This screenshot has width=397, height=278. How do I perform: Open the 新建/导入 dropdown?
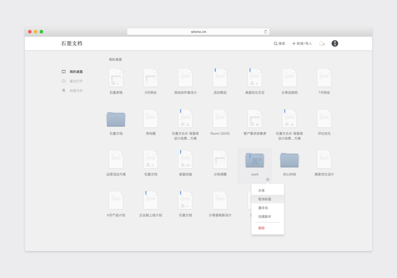coord(302,44)
